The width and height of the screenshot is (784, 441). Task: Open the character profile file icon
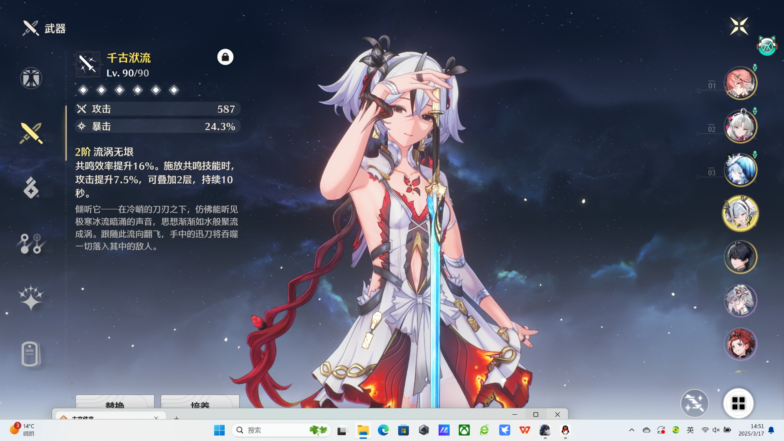[30, 354]
